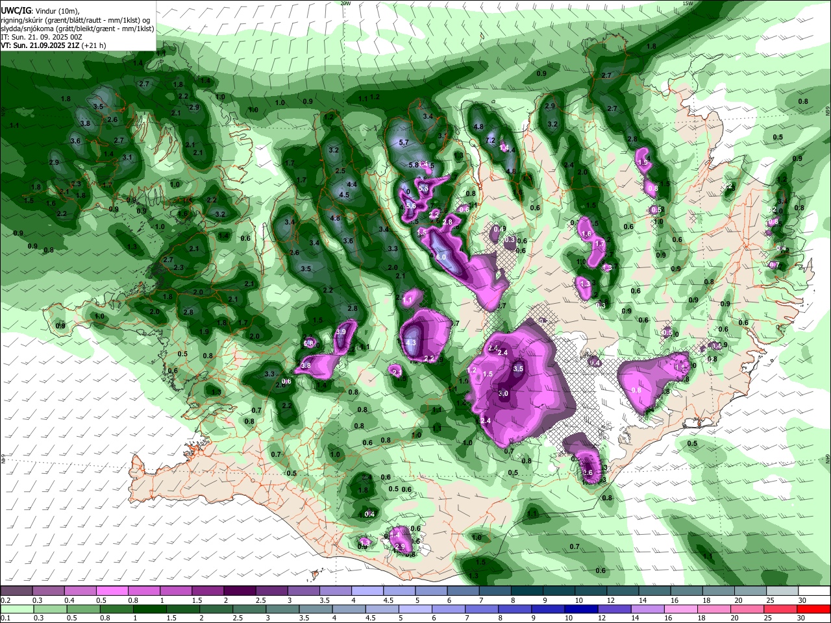The width and height of the screenshot is (831, 623).
Task: Click the '3.0' value in the large purple area
Action: pyautogui.click(x=503, y=393)
